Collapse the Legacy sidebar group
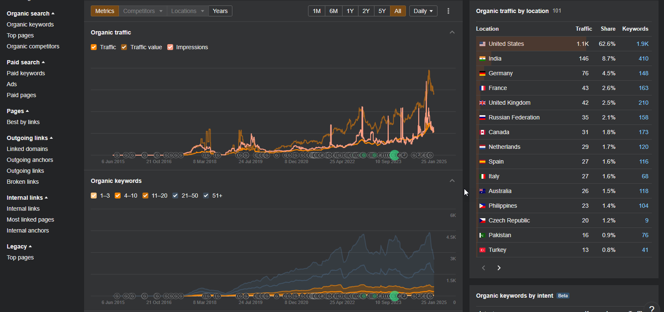The width and height of the screenshot is (664, 312). (19, 246)
